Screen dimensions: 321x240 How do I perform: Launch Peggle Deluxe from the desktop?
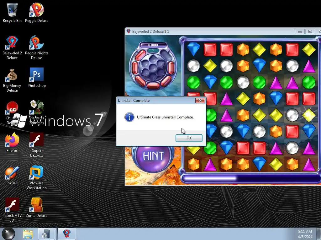(x=37, y=12)
